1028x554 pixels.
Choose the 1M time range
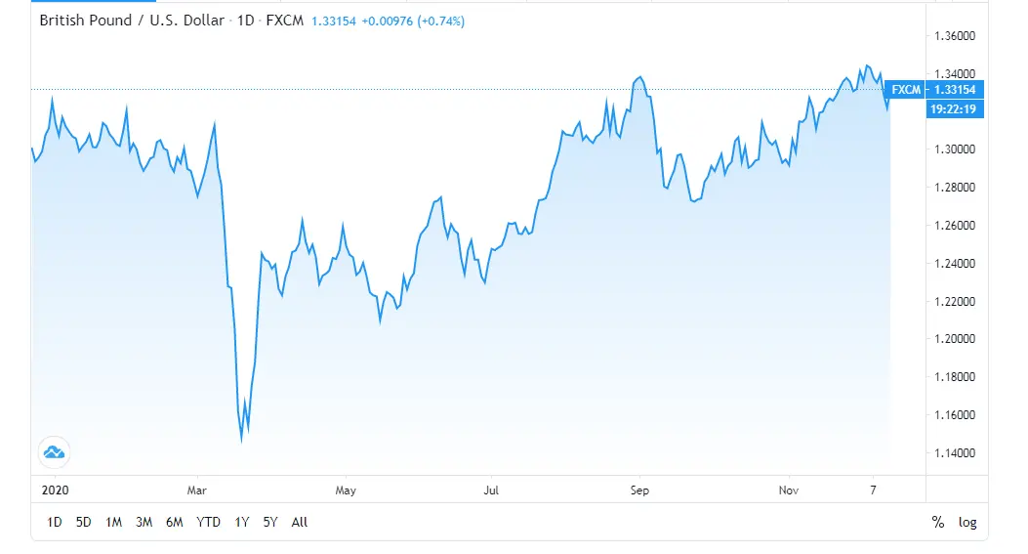[x=114, y=523]
